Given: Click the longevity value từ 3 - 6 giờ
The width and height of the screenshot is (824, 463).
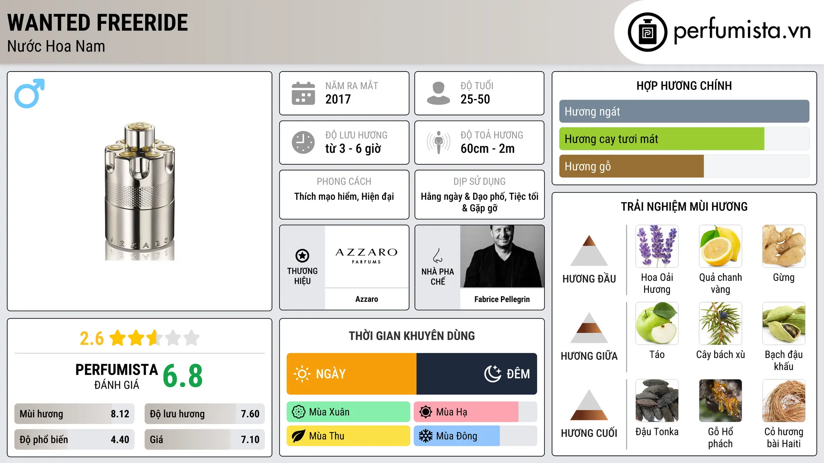Looking at the screenshot, I should (x=353, y=149).
